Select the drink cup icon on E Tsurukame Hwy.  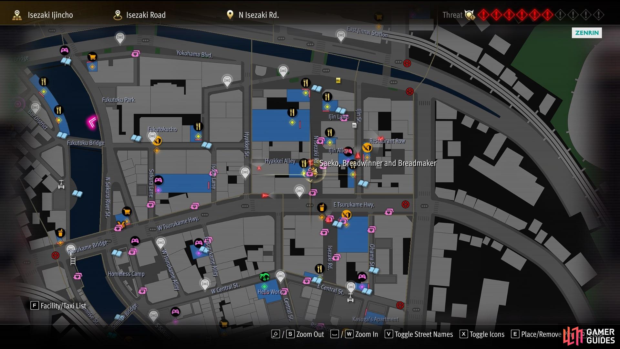click(322, 207)
